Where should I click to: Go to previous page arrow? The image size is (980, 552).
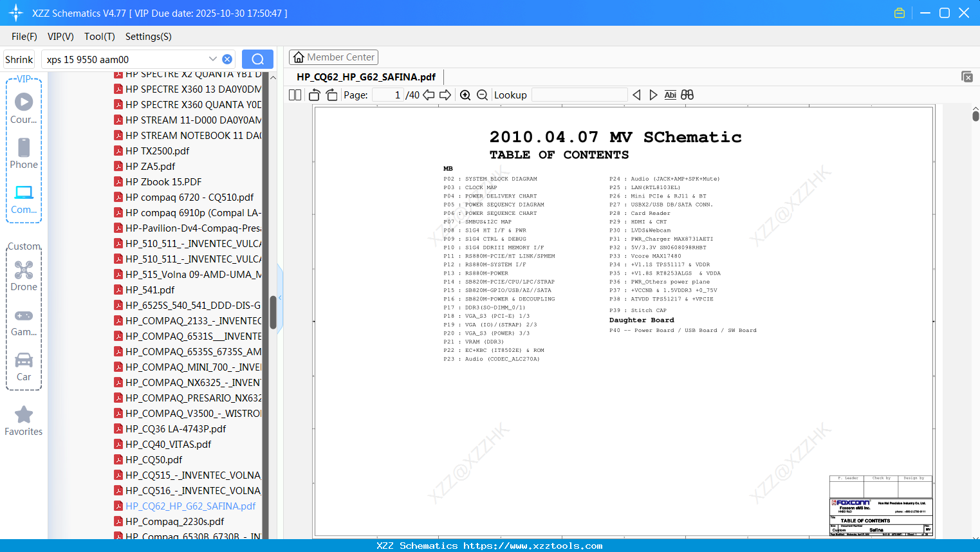(x=429, y=95)
